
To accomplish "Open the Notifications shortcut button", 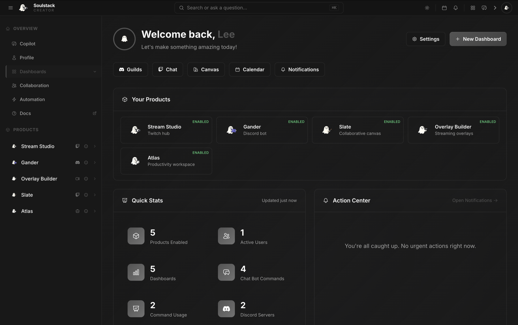I will pyautogui.click(x=300, y=69).
